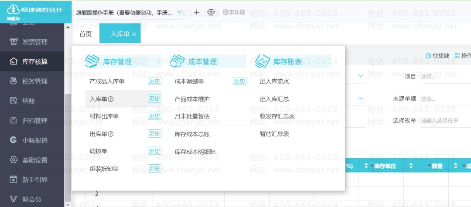Click help icon next to 出库单
Screen dimensions: 471x207
click(110, 134)
